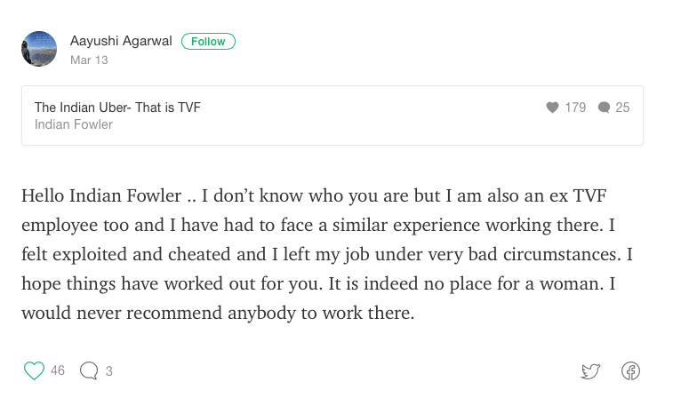The image size is (689, 398).
Task: Click the final line "would never recommend anybody"
Action: [218, 314]
